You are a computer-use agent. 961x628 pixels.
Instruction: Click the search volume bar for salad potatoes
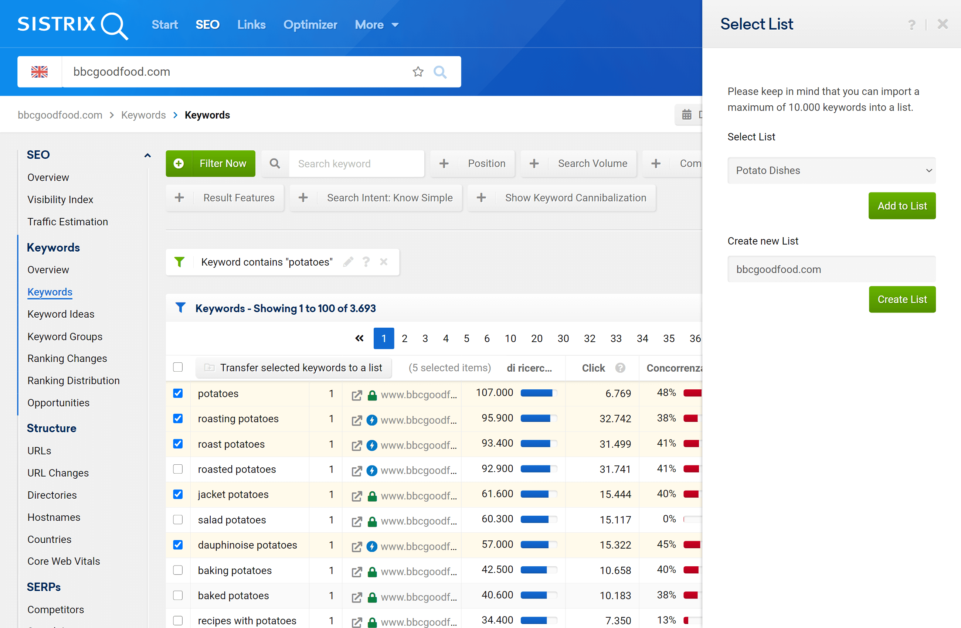coord(539,519)
